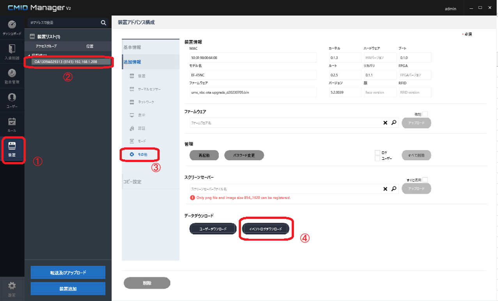The width and height of the screenshot is (498, 301).
Task: Click the icon beside ネットワーク
Action: coord(132,102)
